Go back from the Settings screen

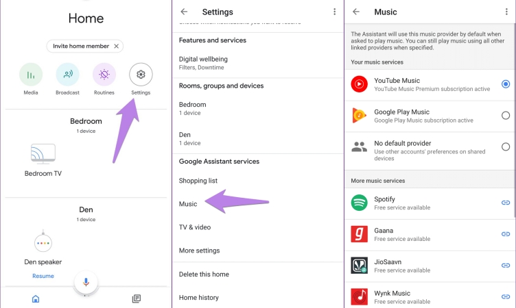[184, 12]
